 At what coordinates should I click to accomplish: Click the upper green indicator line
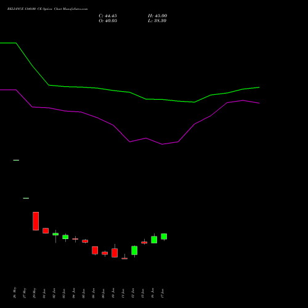pos(129,92)
